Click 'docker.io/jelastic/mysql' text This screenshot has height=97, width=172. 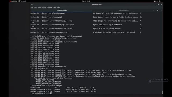click(53, 13)
